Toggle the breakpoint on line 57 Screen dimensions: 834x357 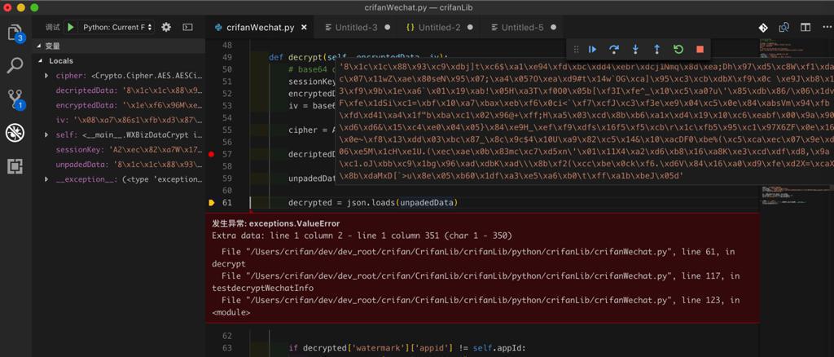coord(211,153)
